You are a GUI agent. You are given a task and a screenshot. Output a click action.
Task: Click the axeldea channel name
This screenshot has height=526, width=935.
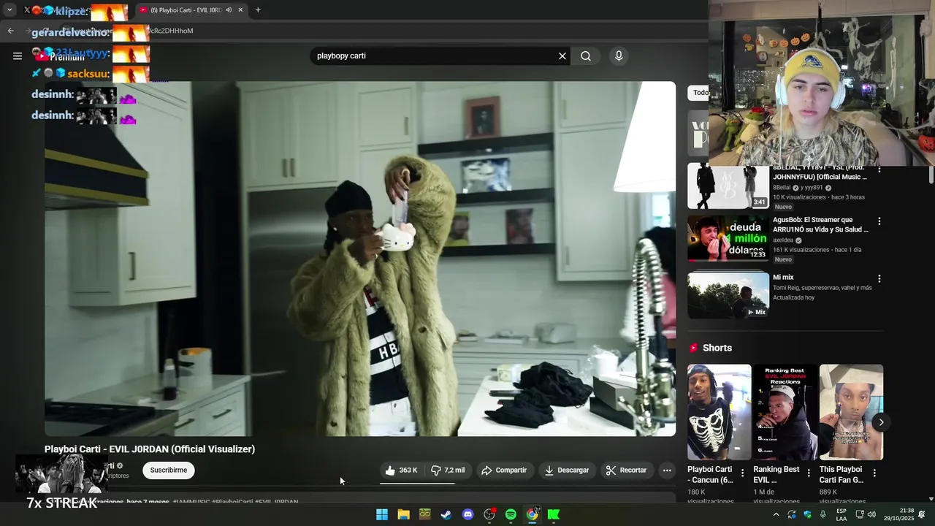782,240
